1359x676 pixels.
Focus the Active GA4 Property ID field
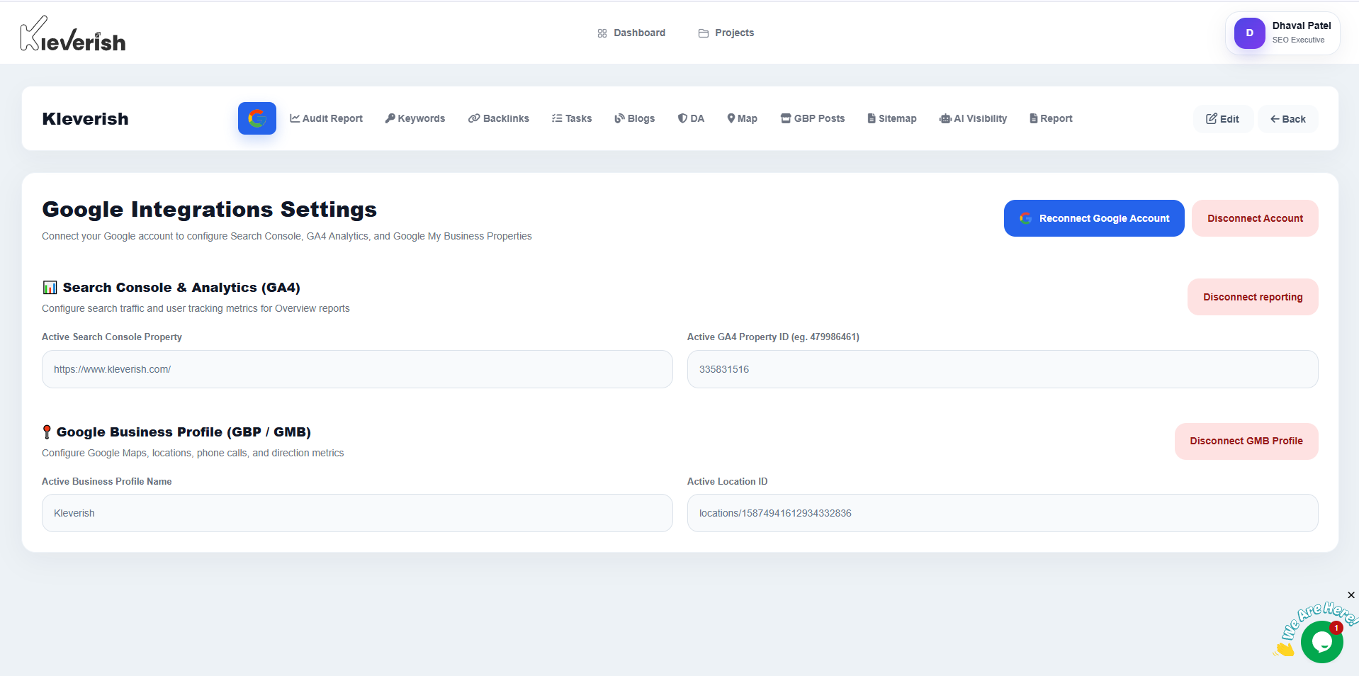pos(1003,369)
